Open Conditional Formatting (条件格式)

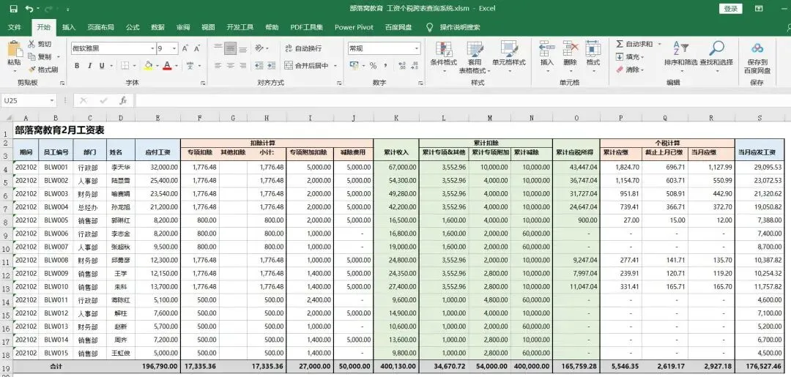444,57
